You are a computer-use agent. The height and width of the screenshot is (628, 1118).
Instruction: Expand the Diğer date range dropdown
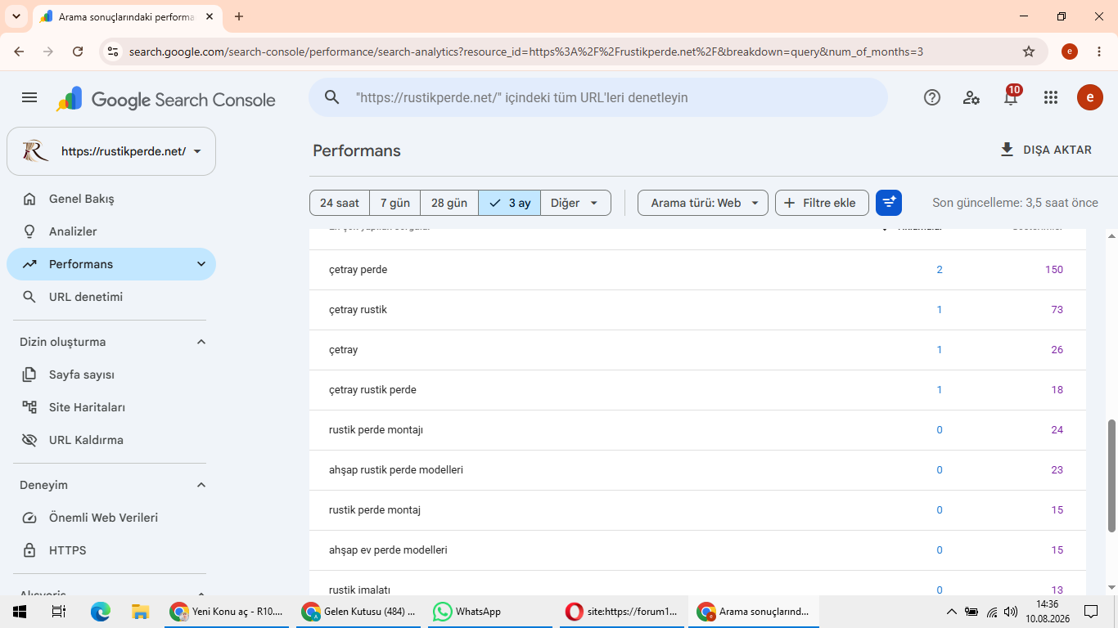575,203
